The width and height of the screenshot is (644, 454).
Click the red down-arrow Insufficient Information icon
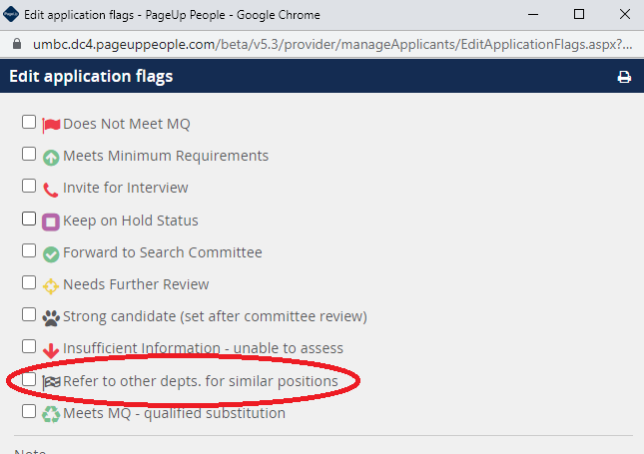[51, 350]
